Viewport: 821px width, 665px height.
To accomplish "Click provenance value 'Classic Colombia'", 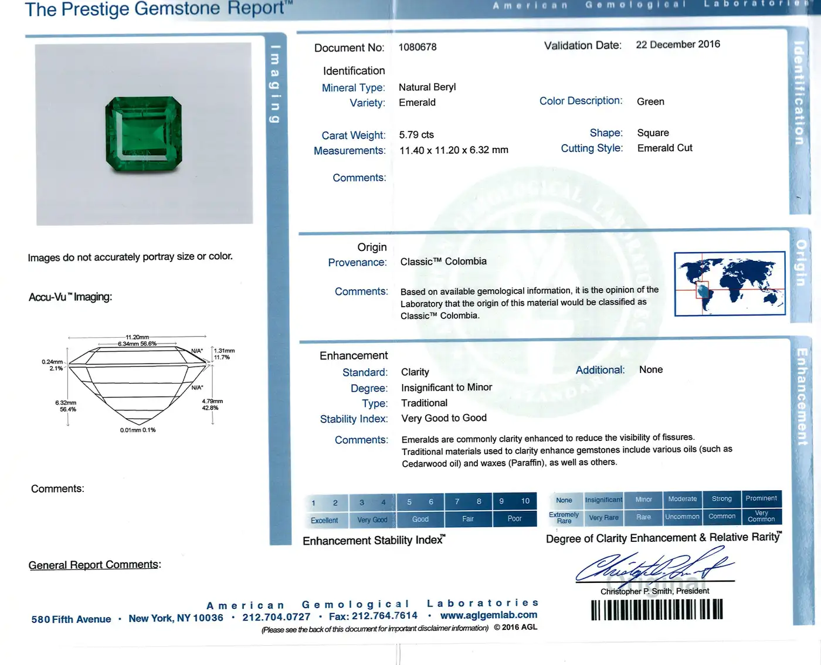I will (443, 262).
